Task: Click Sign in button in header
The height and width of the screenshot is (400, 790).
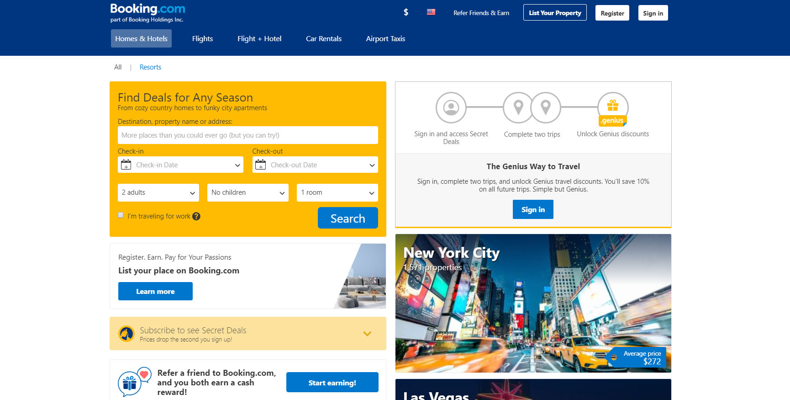Action: [653, 13]
